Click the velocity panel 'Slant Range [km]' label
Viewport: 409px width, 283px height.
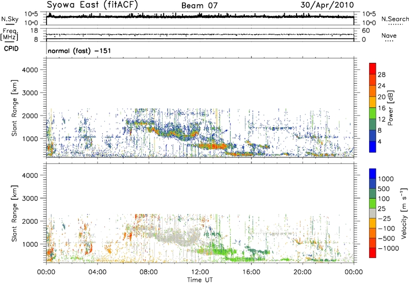point(14,213)
